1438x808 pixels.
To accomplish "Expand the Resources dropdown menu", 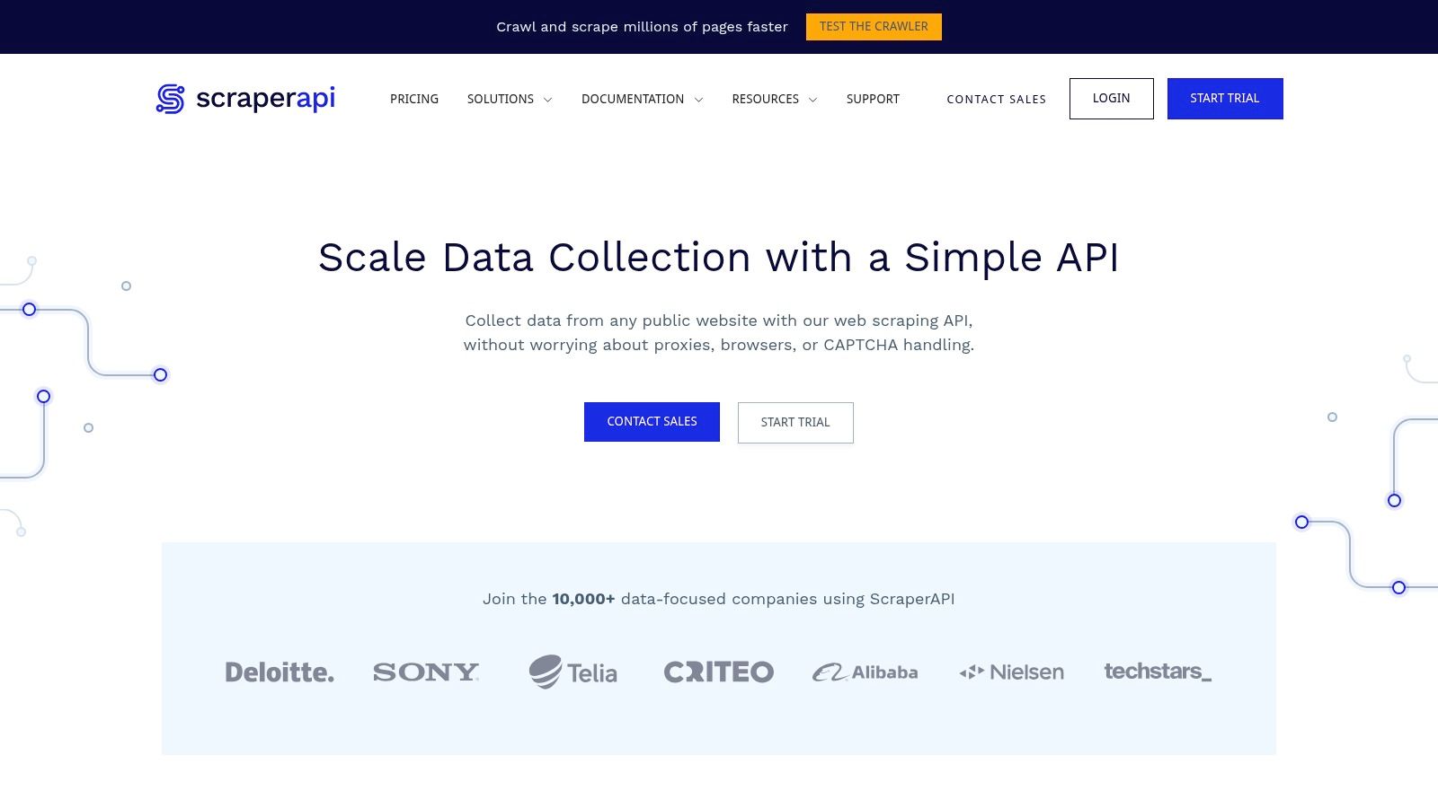I will [x=773, y=99].
